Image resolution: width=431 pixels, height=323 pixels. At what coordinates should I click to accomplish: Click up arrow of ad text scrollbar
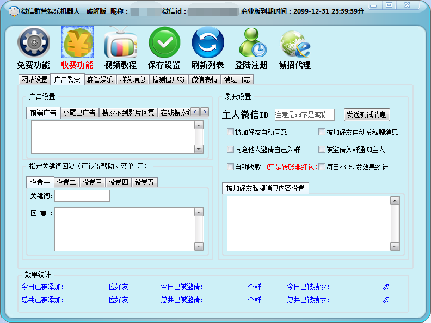199,125
